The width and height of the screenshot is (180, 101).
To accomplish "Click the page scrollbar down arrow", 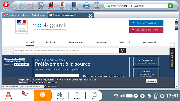I will click(x=176, y=86).
